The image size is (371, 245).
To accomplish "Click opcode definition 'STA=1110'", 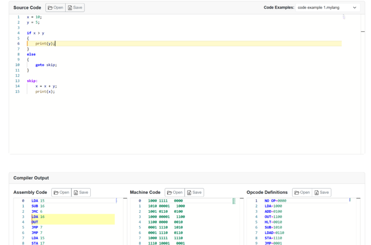I will coord(273,238).
